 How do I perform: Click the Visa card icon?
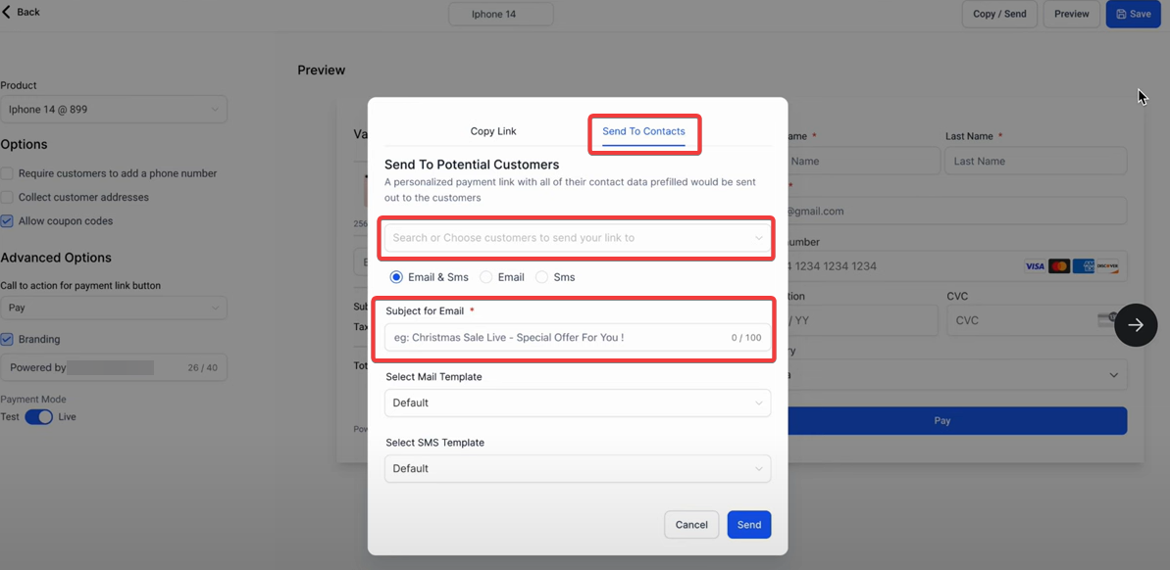(1035, 266)
